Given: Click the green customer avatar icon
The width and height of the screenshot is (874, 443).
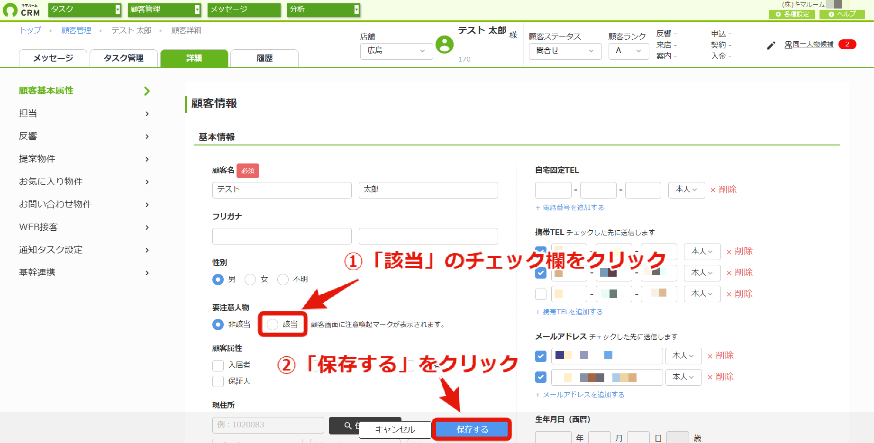Looking at the screenshot, I should (445, 45).
